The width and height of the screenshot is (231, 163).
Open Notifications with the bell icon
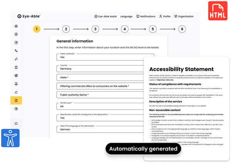click(146, 16)
